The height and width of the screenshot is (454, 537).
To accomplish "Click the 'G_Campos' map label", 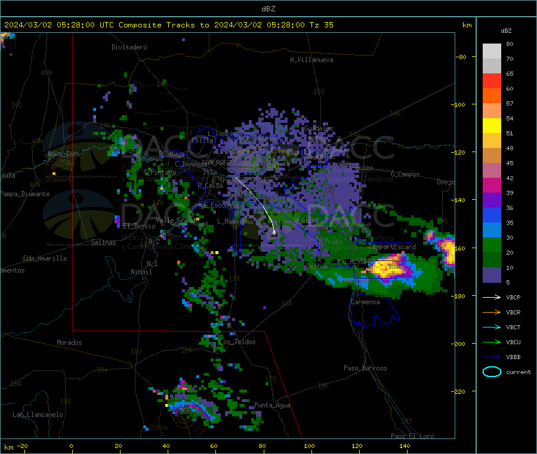I will [405, 174].
